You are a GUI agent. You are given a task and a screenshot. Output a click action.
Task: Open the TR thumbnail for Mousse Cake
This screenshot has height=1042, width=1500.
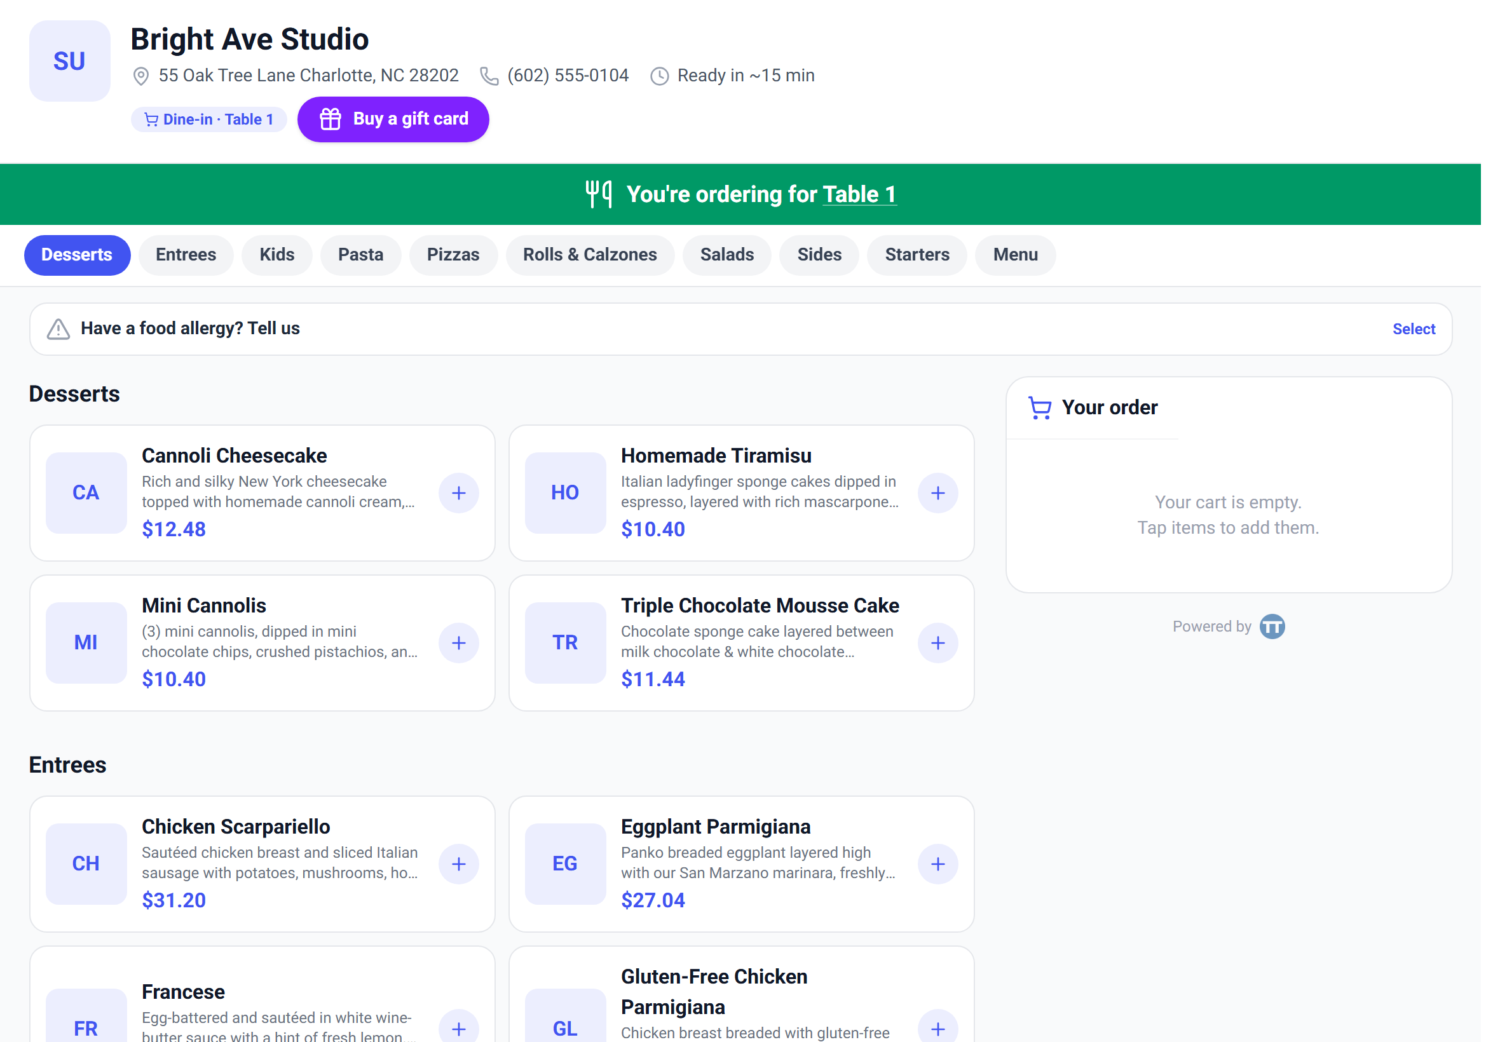click(566, 643)
